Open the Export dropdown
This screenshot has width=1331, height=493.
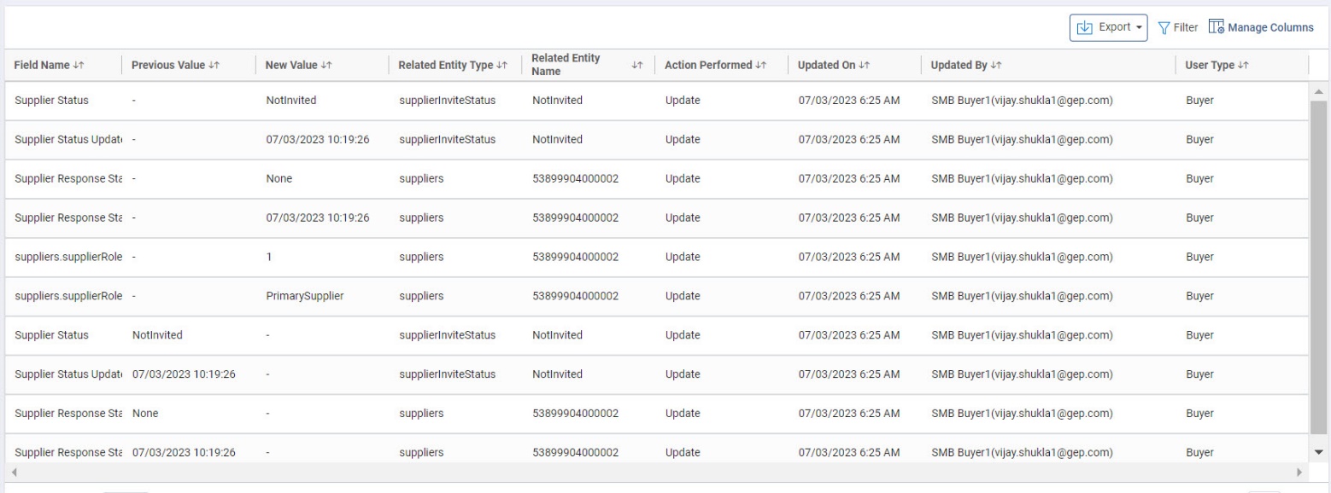(1107, 27)
